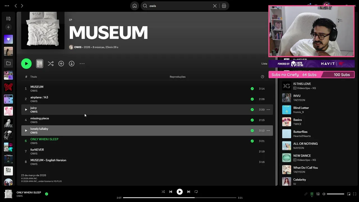Open INVU by TAEYEON in queue
This screenshot has width=359, height=202.
pos(317,98)
